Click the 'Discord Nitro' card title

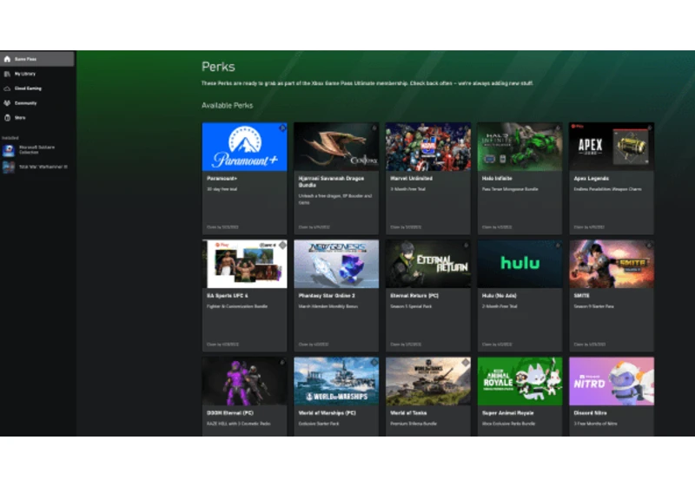click(591, 413)
